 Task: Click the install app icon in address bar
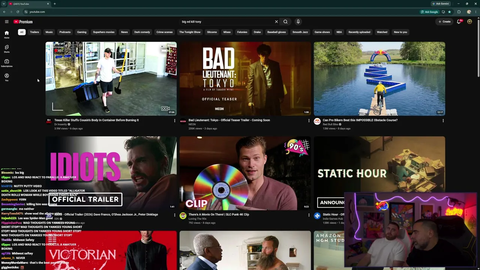[x=443, y=12]
